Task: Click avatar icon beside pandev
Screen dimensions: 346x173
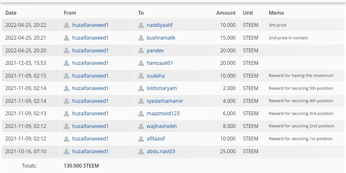Action: pos(141,51)
